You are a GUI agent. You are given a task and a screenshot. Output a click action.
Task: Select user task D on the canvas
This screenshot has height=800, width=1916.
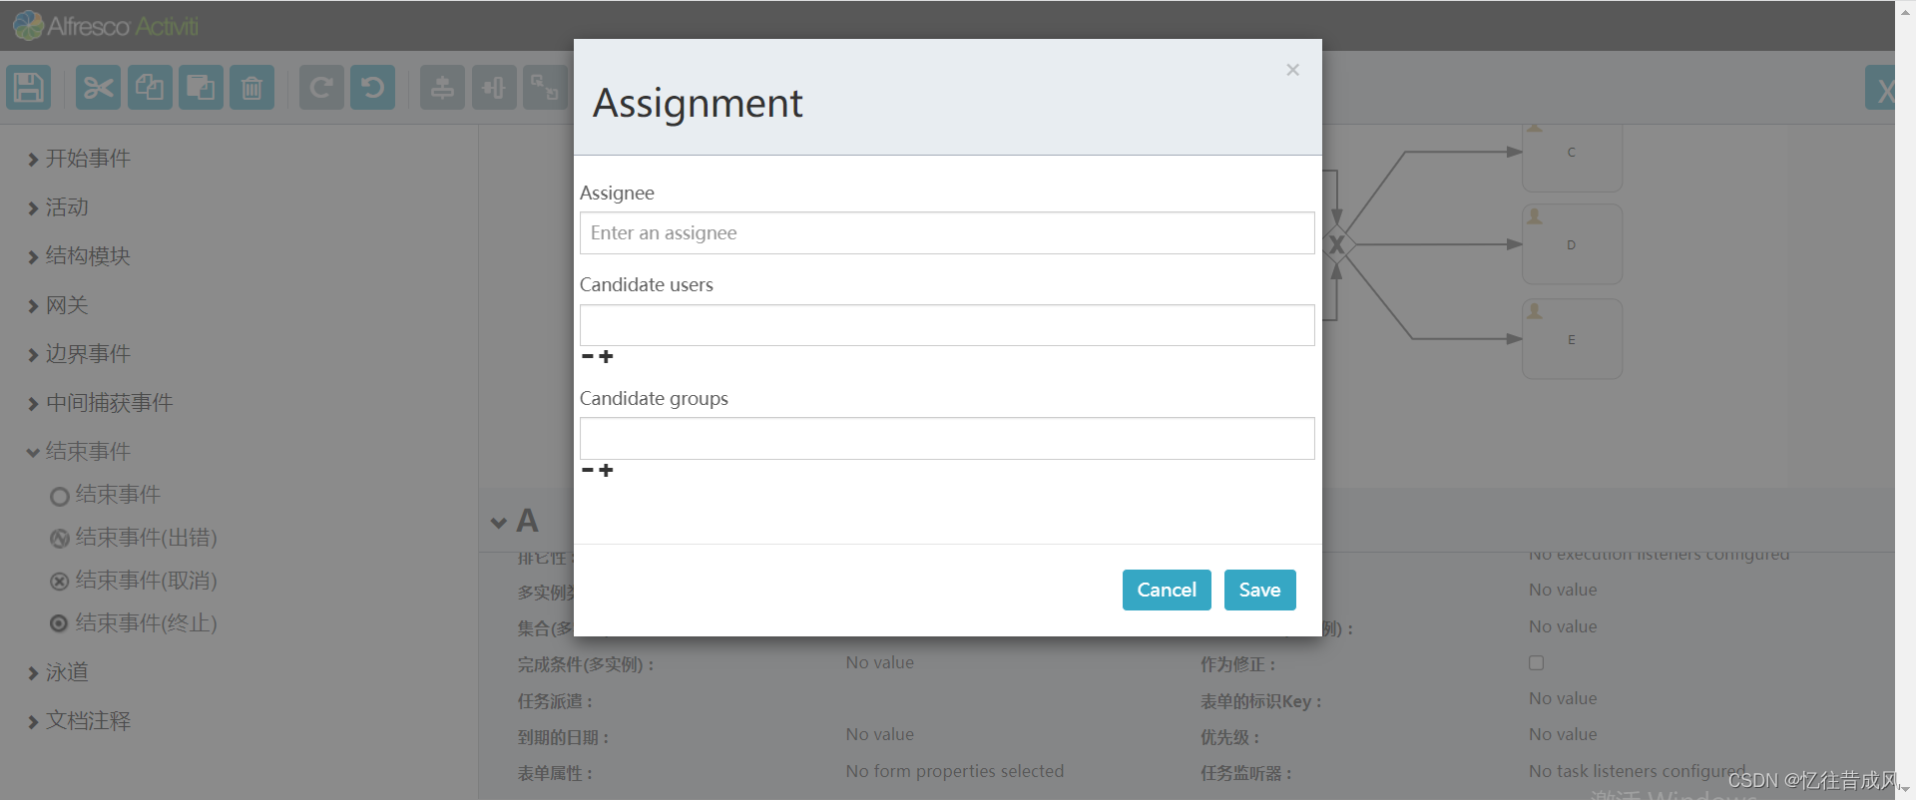click(x=1572, y=244)
